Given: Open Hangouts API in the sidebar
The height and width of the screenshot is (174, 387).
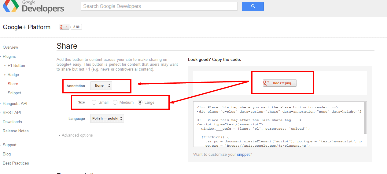Looking at the screenshot, I should (x=15, y=104).
